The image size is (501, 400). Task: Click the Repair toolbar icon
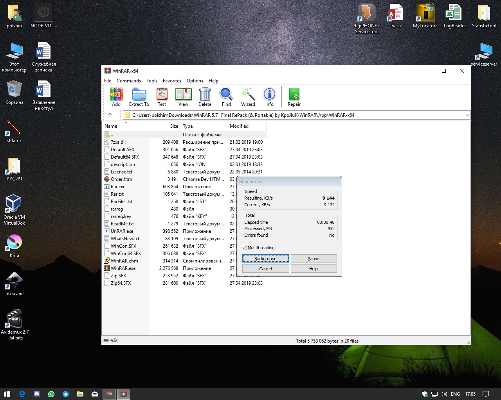pyautogui.click(x=294, y=95)
